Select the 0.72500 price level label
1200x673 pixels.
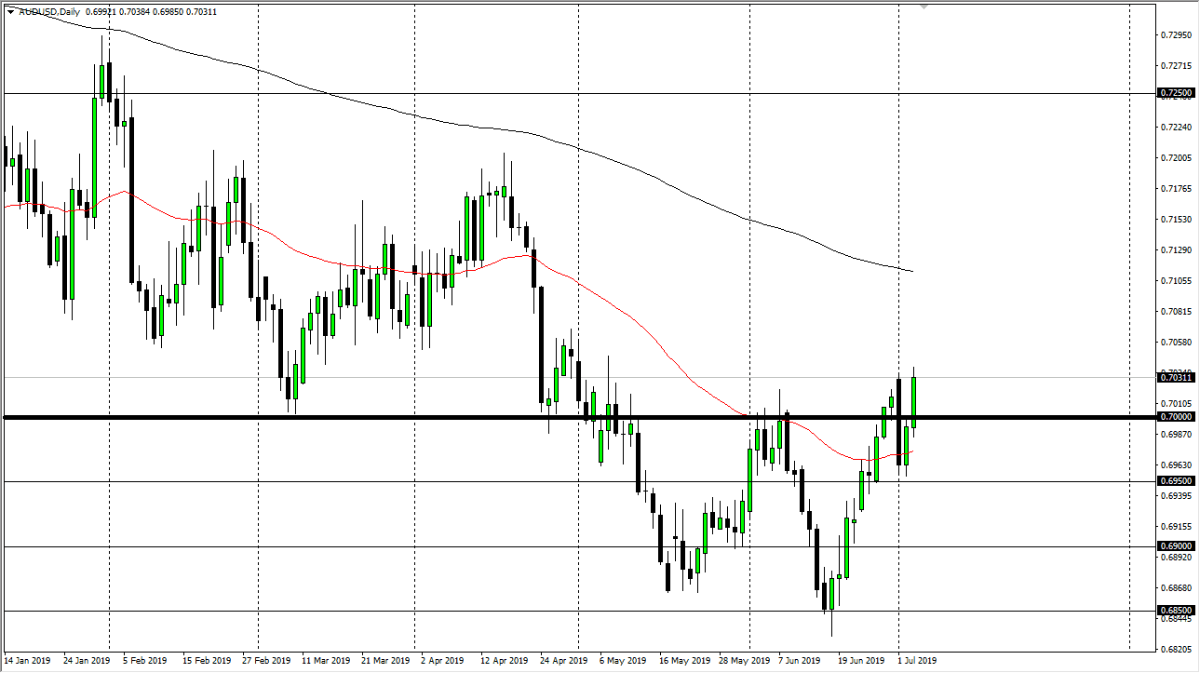(1176, 93)
